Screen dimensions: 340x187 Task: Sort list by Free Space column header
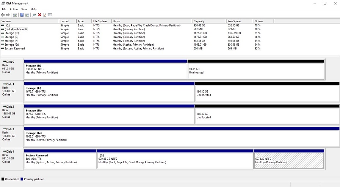click(240, 21)
